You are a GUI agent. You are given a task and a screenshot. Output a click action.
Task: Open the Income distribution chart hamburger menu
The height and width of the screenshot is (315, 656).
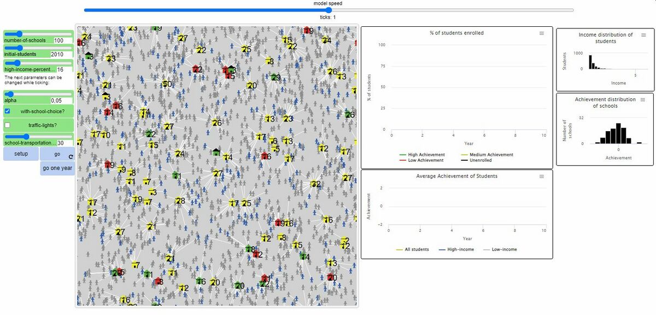643,35
